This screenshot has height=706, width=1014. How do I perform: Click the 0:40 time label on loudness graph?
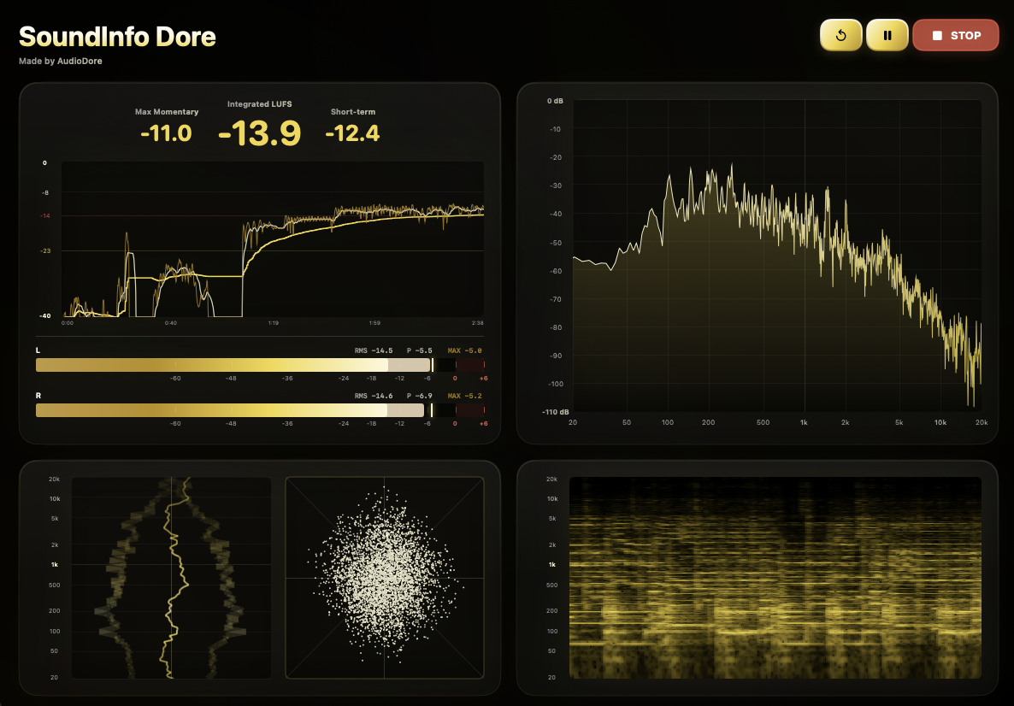coord(171,322)
